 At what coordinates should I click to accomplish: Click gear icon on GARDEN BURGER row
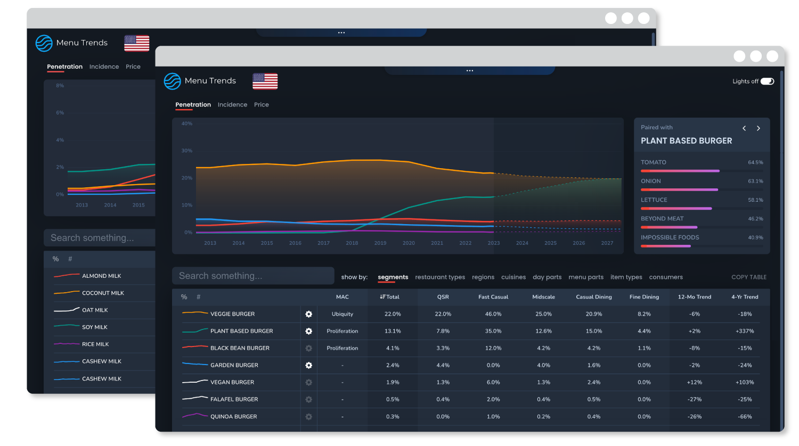pos(308,365)
